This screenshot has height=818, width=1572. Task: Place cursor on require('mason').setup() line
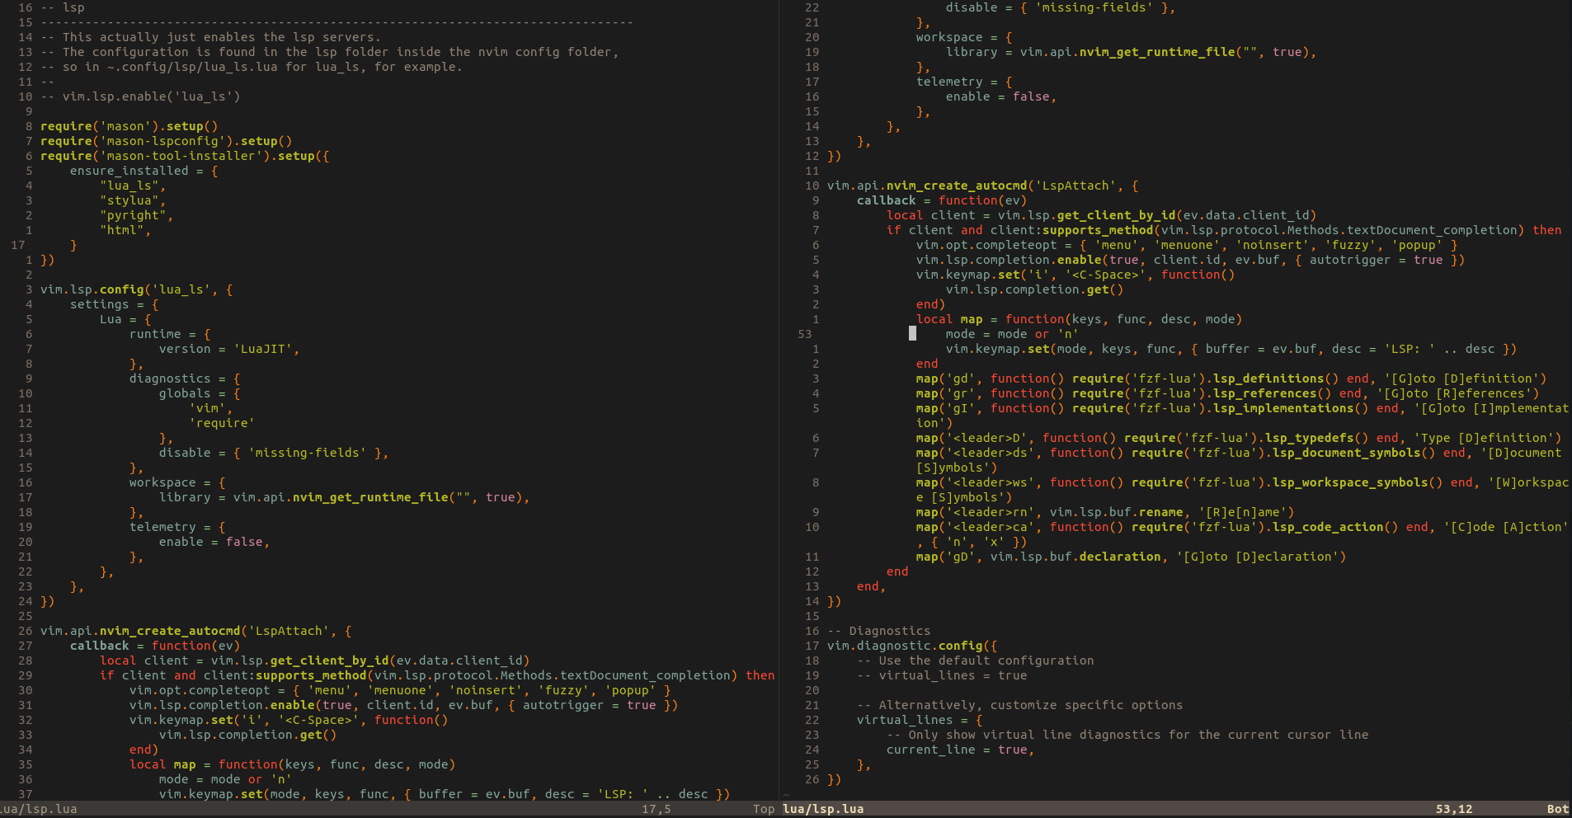coord(129,126)
